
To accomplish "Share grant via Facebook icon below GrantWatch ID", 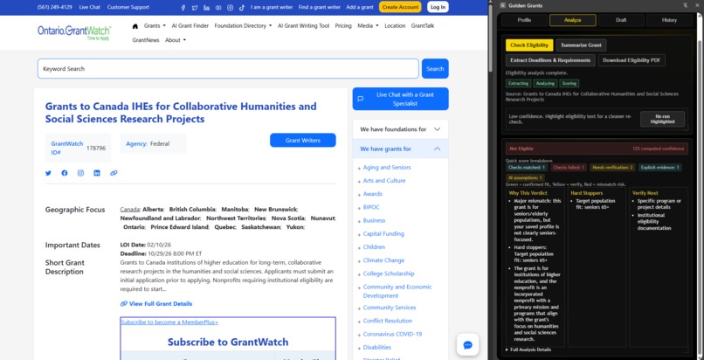I will [65, 173].
